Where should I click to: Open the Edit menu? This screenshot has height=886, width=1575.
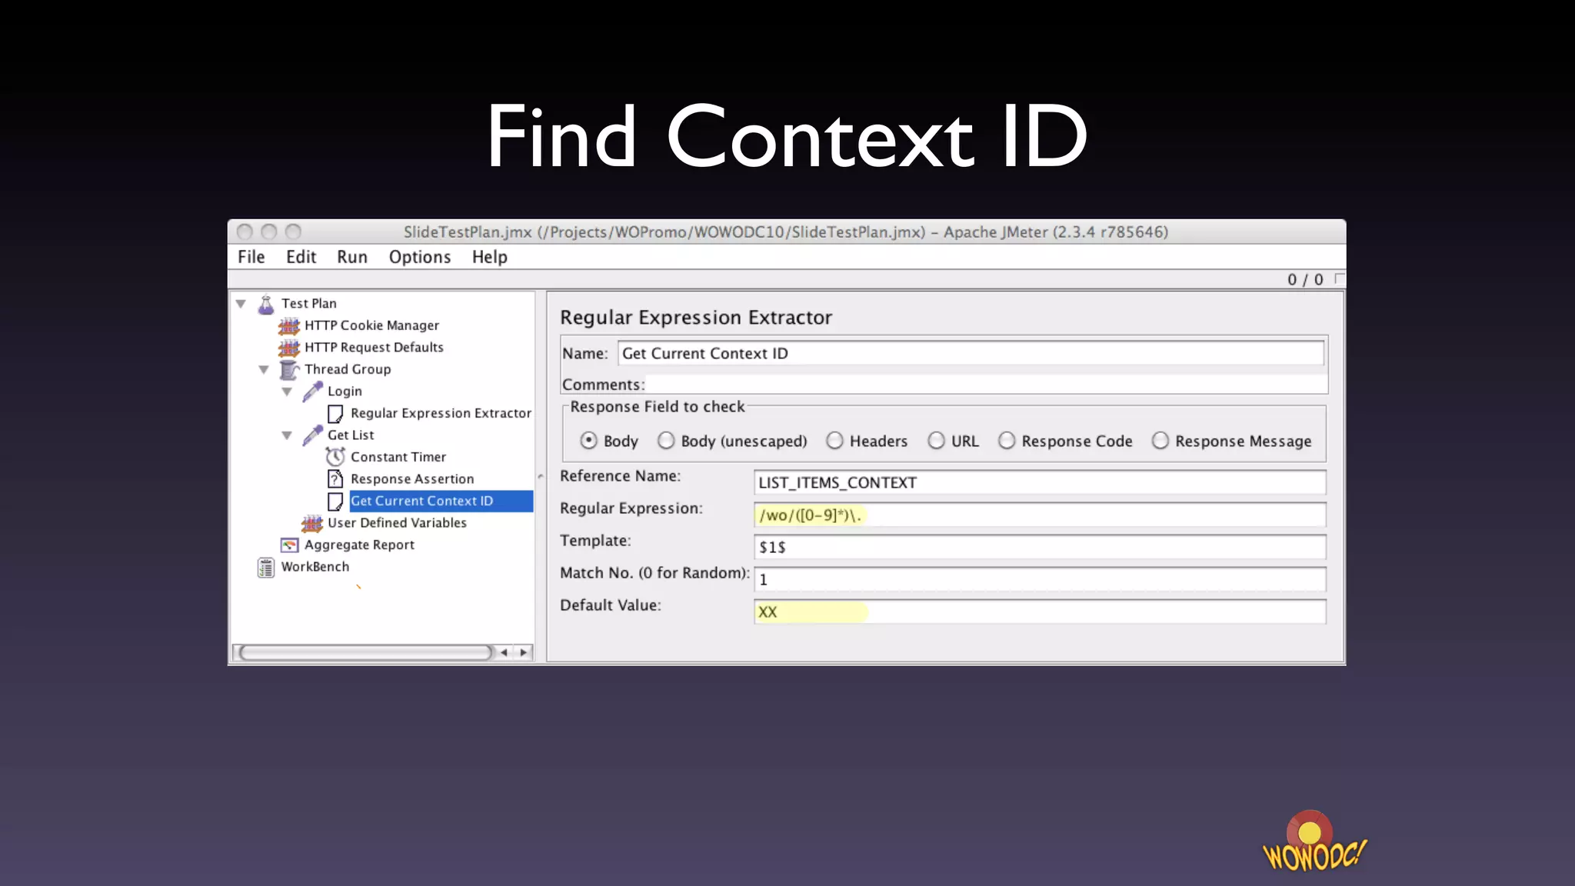(301, 257)
